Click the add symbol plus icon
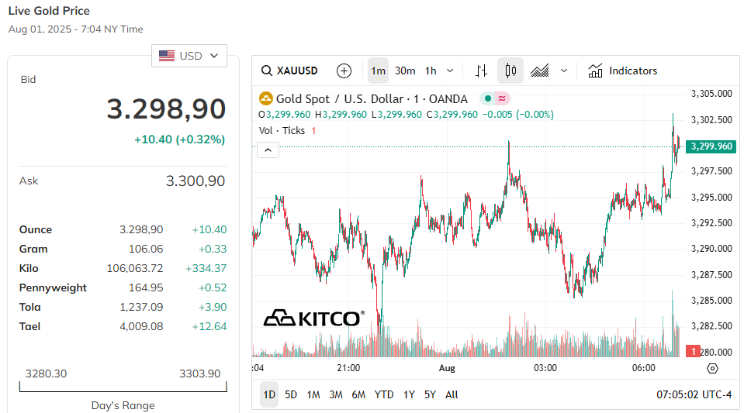This screenshot has width=744, height=413. pyautogui.click(x=344, y=71)
